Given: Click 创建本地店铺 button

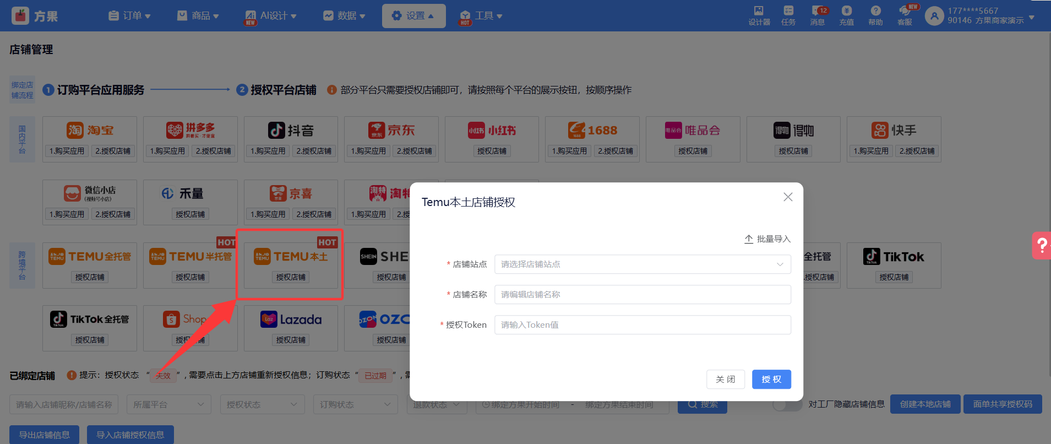Looking at the screenshot, I should pyautogui.click(x=925, y=404).
